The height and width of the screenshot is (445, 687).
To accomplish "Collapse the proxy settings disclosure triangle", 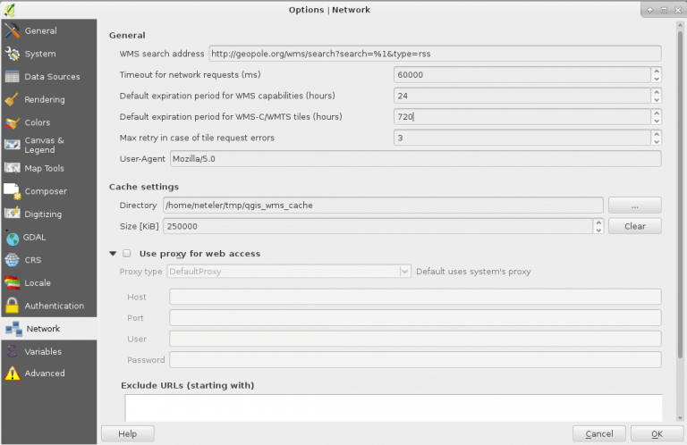I will pos(113,254).
